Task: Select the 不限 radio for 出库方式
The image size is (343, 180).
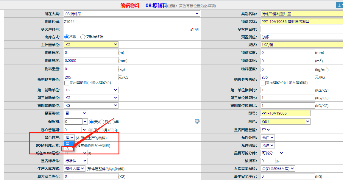Action: (67, 37)
